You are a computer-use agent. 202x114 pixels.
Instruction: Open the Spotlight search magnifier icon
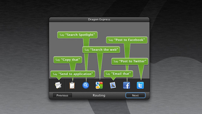click(x=86, y=85)
